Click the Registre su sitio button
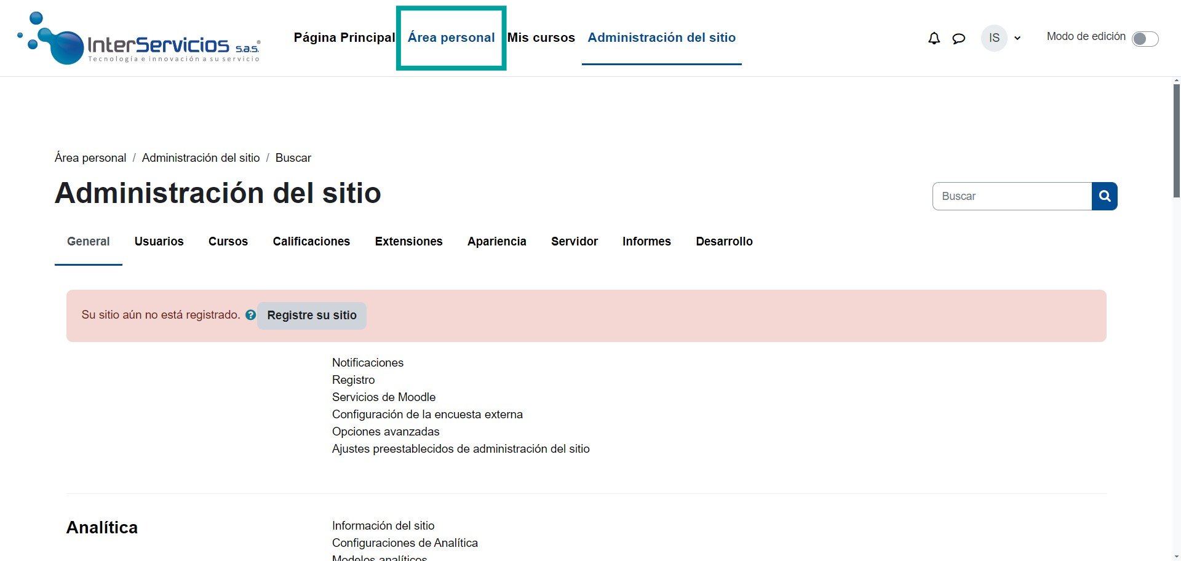 (311, 316)
